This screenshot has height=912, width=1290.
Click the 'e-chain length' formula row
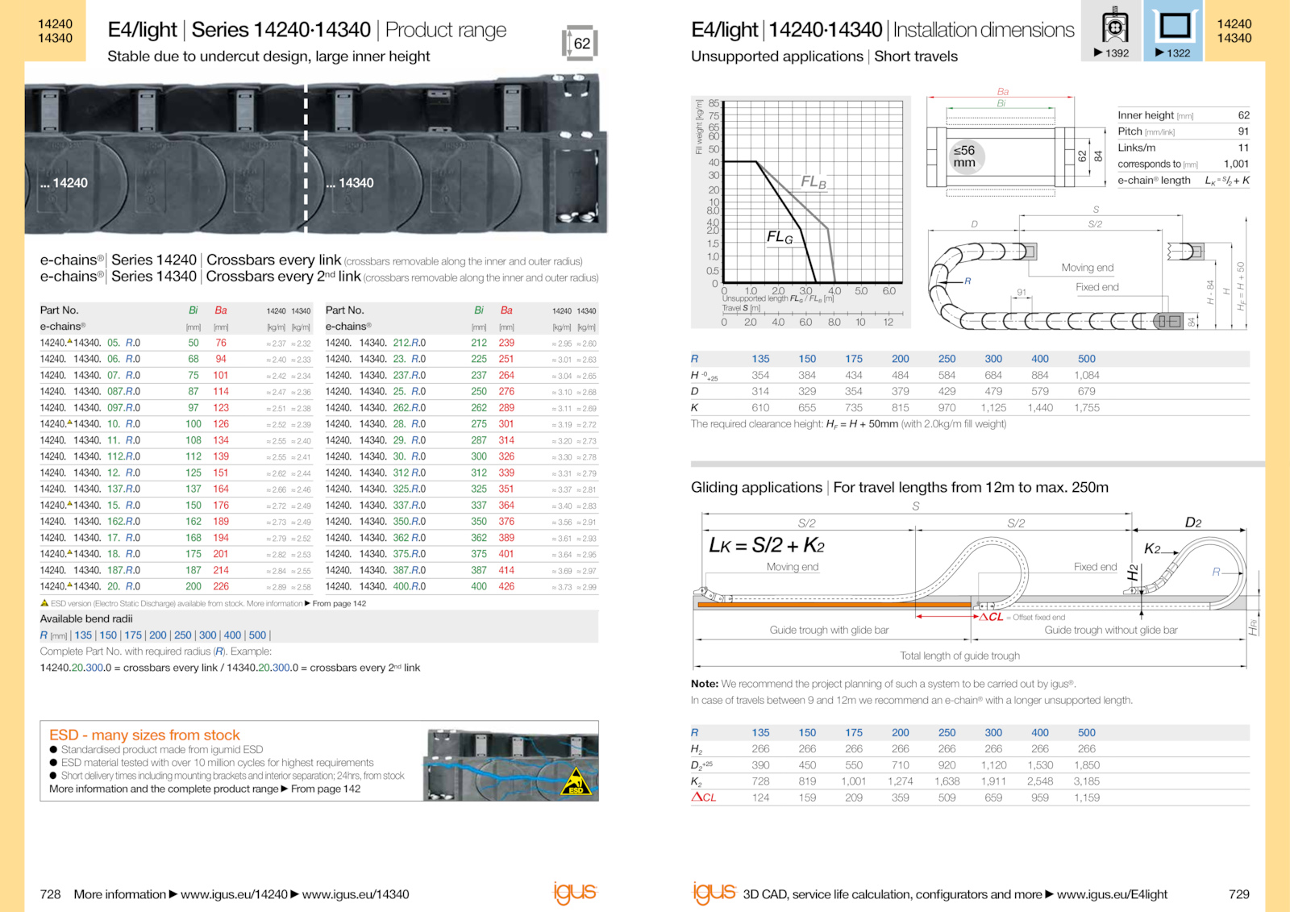pos(1183,181)
